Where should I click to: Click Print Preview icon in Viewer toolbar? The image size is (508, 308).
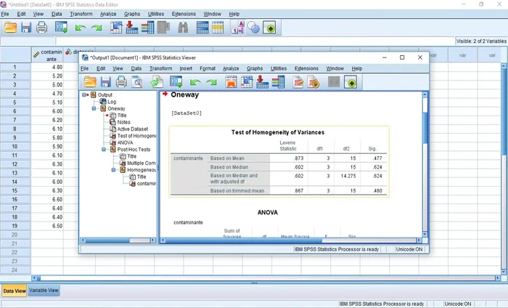(x=138, y=82)
